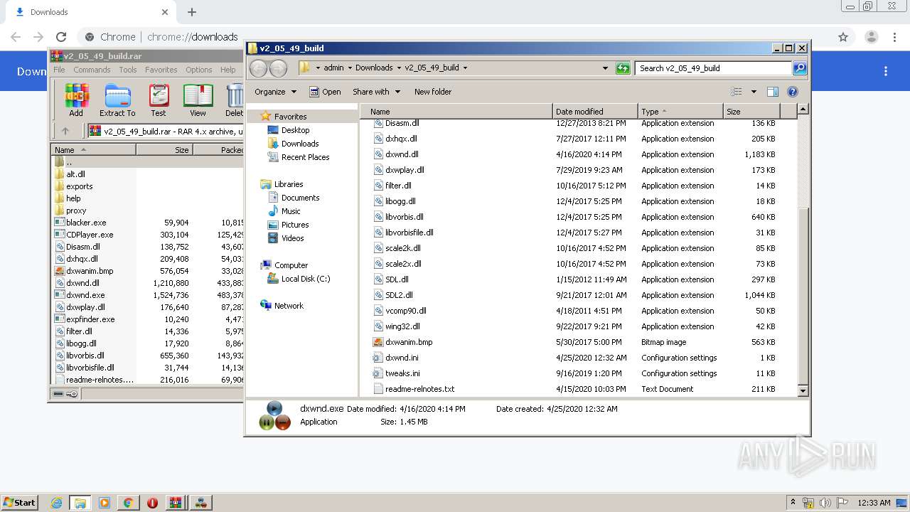
Task: Sort Explorer by Type column
Action: point(680,112)
